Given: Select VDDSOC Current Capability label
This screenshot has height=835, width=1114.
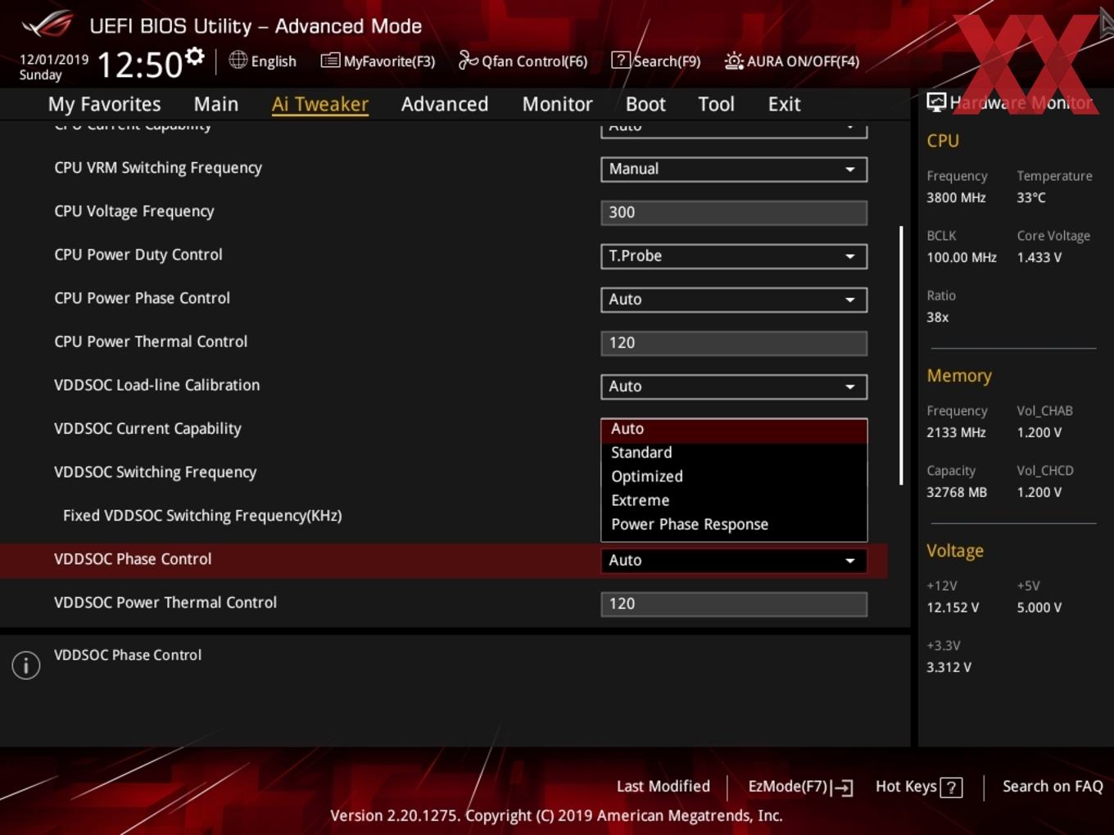Looking at the screenshot, I should click(x=148, y=428).
